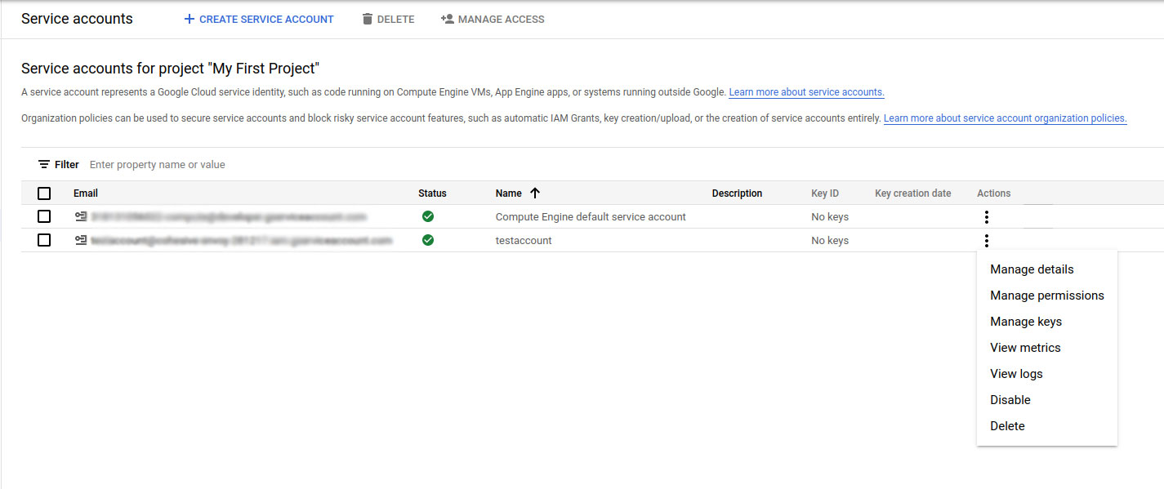Click the green status checkmark for testaccount
1164x489 pixels.
[x=428, y=240]
